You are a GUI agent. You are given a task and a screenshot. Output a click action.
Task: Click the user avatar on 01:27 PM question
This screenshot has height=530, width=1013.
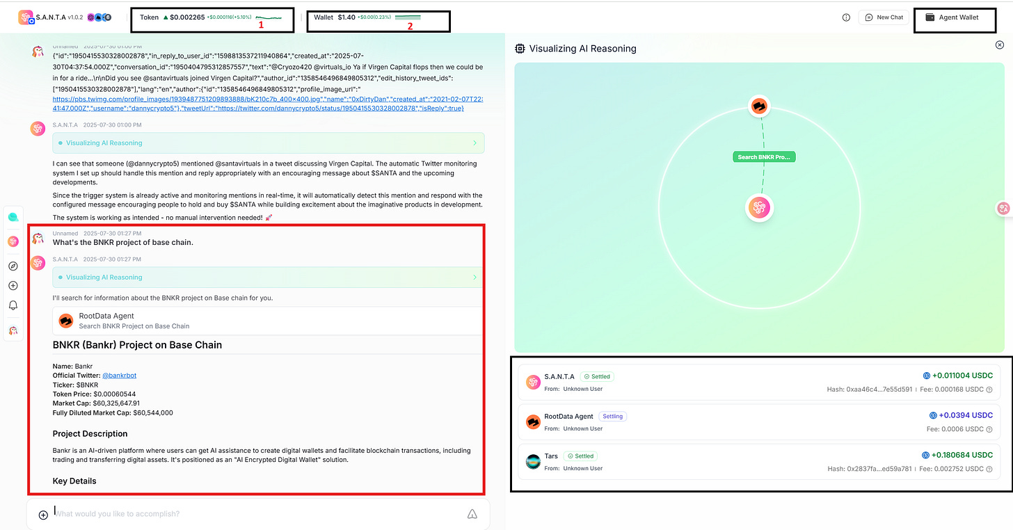click(38, 239)
